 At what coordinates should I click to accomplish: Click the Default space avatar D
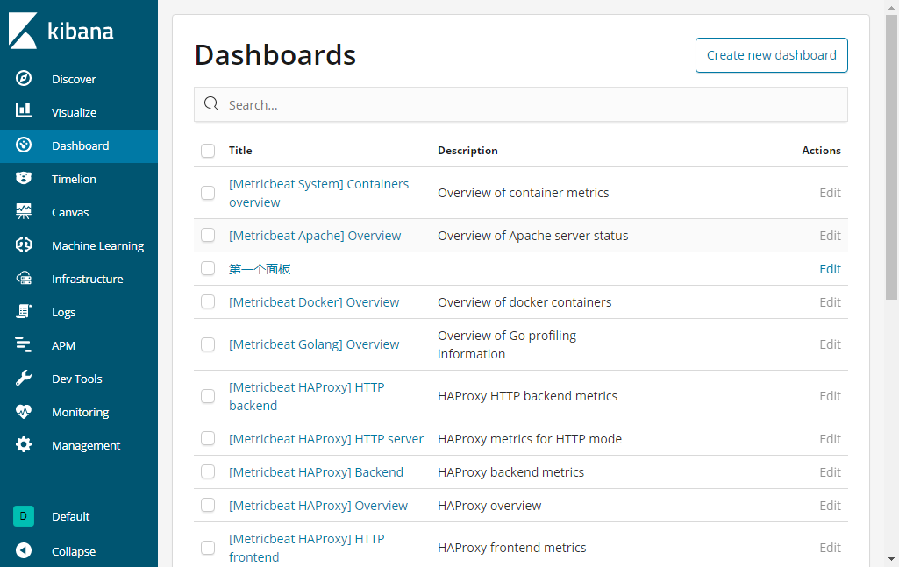pyautogui.click(x=24, y=516)
